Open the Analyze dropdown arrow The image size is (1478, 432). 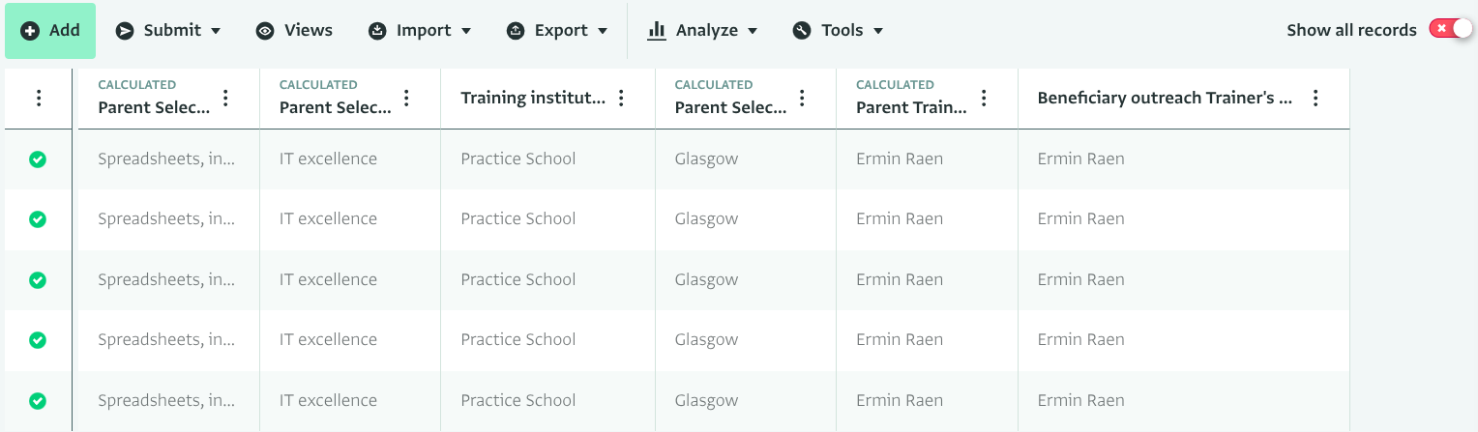click(x=753, y=31)
